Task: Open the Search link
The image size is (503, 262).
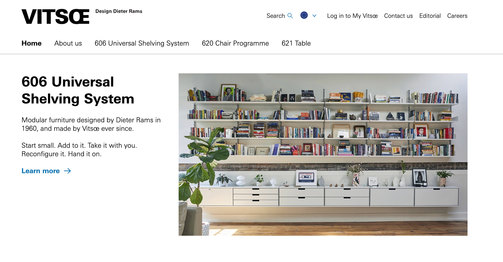Action: pos(280,16)
